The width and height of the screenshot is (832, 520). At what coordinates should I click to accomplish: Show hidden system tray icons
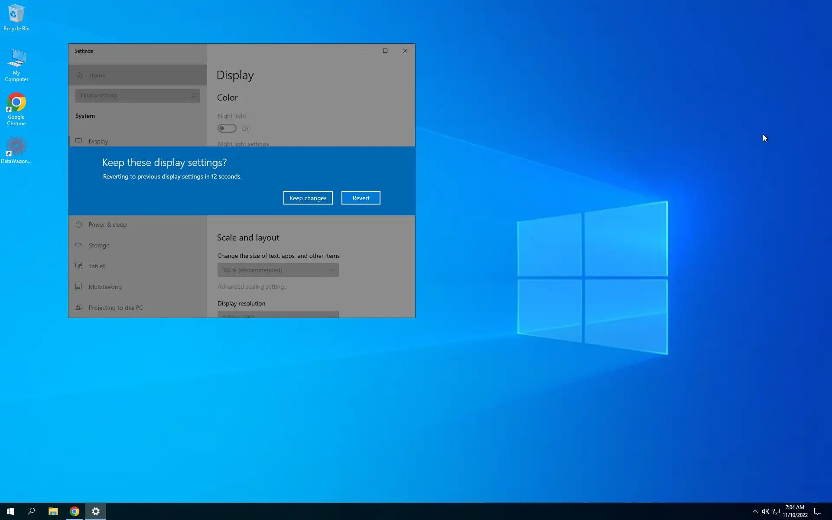[x=755, y=511]
